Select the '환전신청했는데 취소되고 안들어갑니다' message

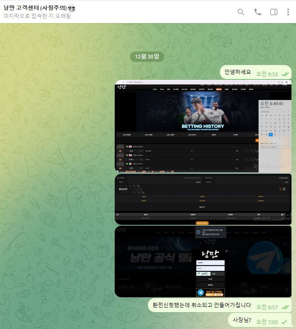tap(201, 305)
